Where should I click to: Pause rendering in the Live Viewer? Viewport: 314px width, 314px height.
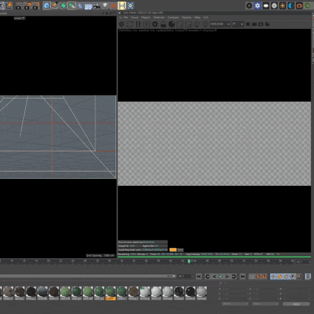138,24
